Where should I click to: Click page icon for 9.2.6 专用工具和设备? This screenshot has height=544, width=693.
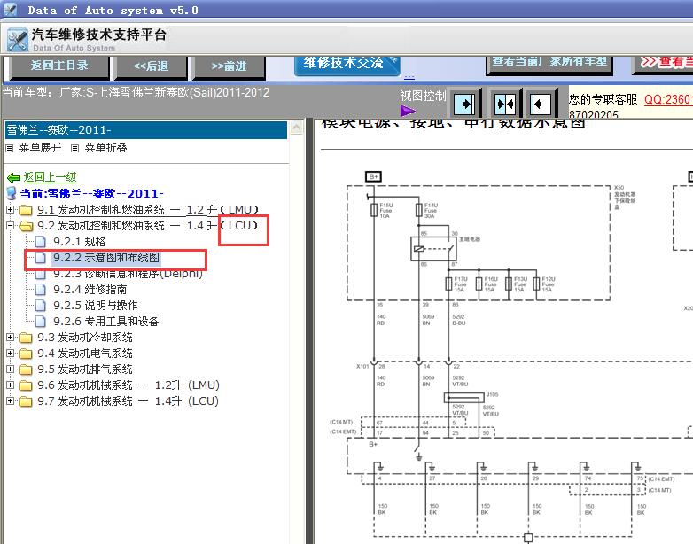[x=40, y=322]
